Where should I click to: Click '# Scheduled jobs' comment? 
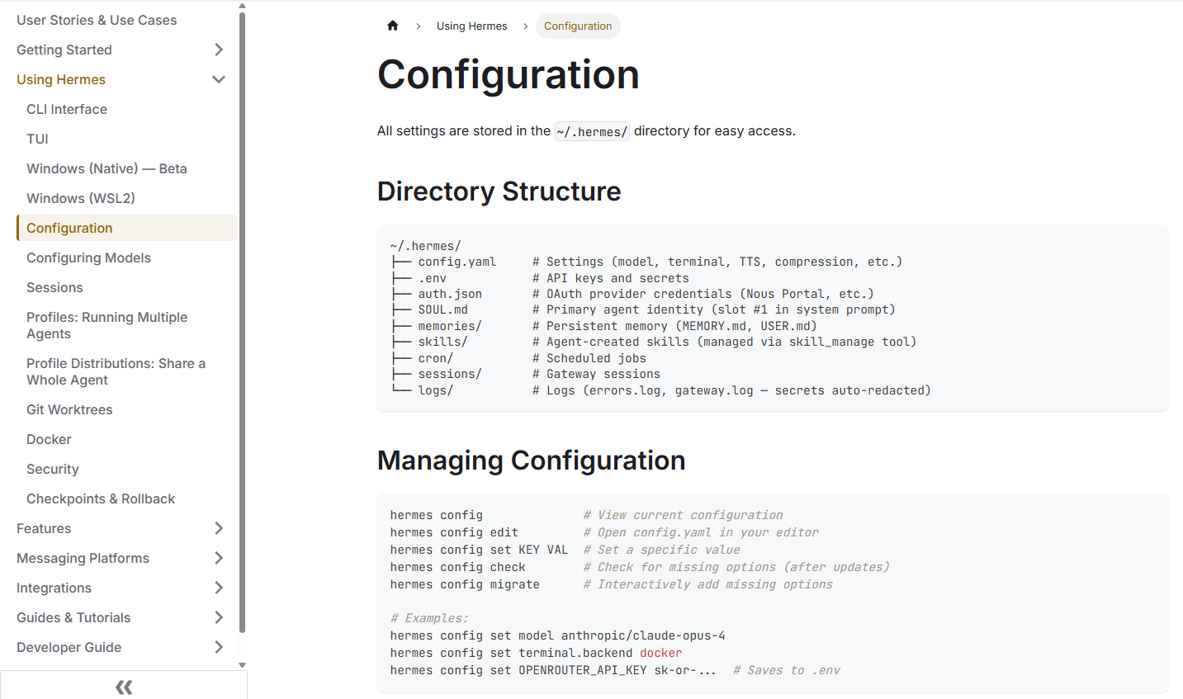coord(589,358)
